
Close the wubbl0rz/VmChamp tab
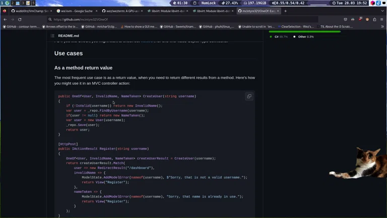tap(51, 11)
